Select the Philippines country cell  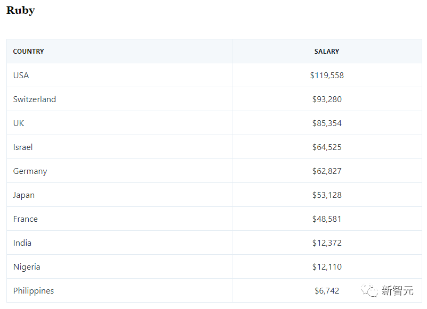(x=34, y=291)
